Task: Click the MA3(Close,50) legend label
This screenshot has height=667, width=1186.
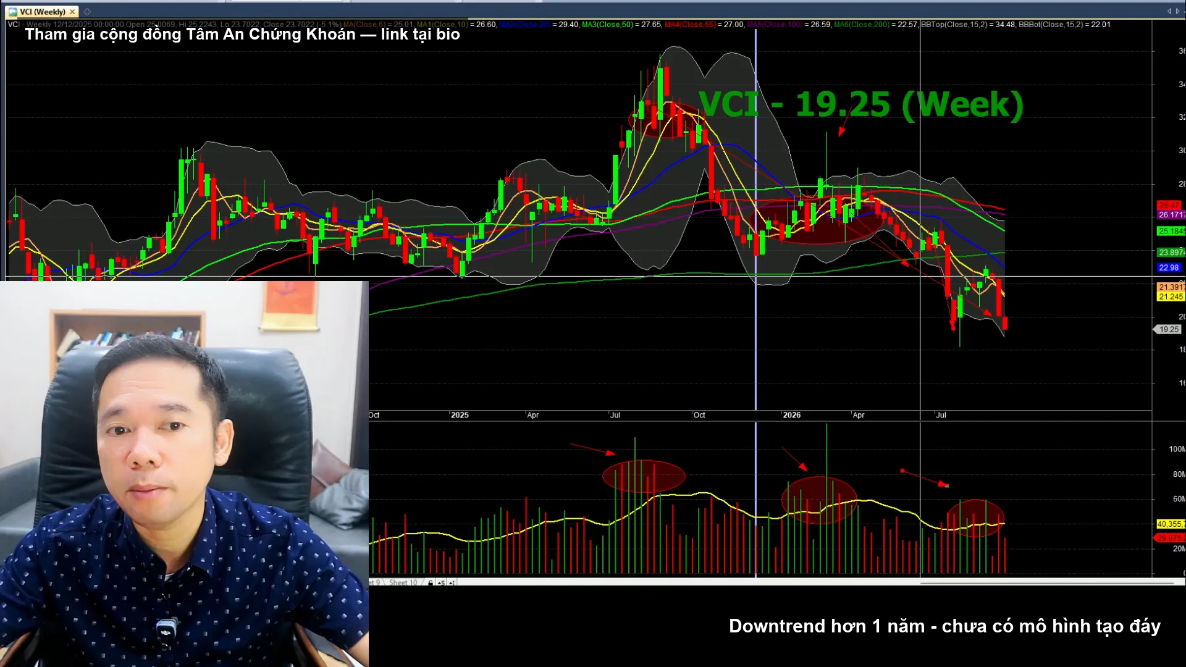Action: (x=607, y=25)
